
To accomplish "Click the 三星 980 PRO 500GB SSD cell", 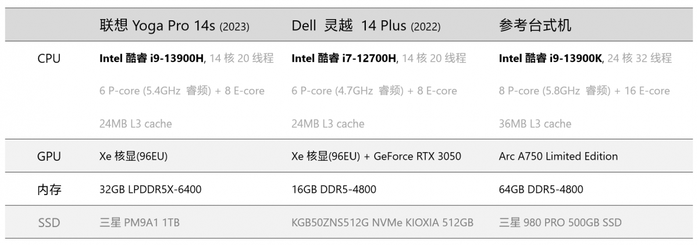I will [560, 222].
